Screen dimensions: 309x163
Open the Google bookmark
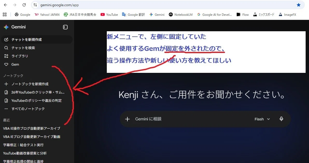tap(23, 14)
